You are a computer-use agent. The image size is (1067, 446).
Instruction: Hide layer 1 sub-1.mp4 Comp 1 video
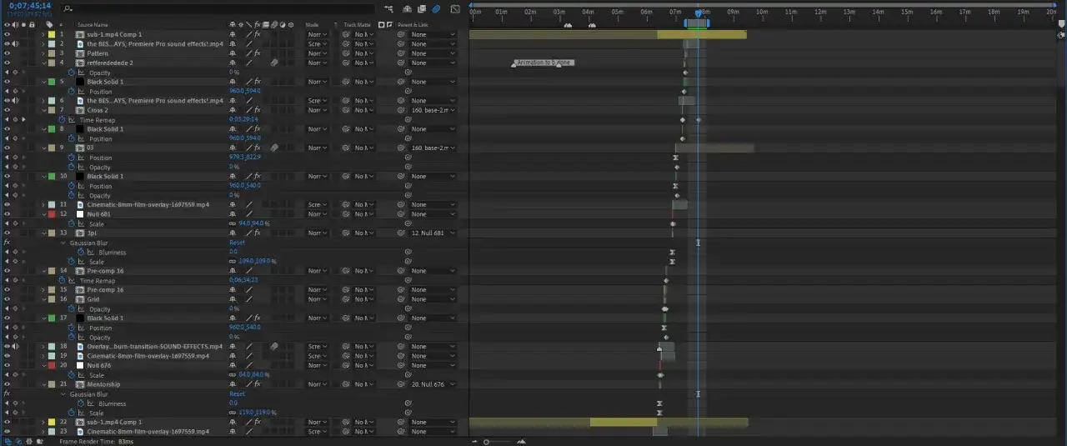tap(7, 34)
